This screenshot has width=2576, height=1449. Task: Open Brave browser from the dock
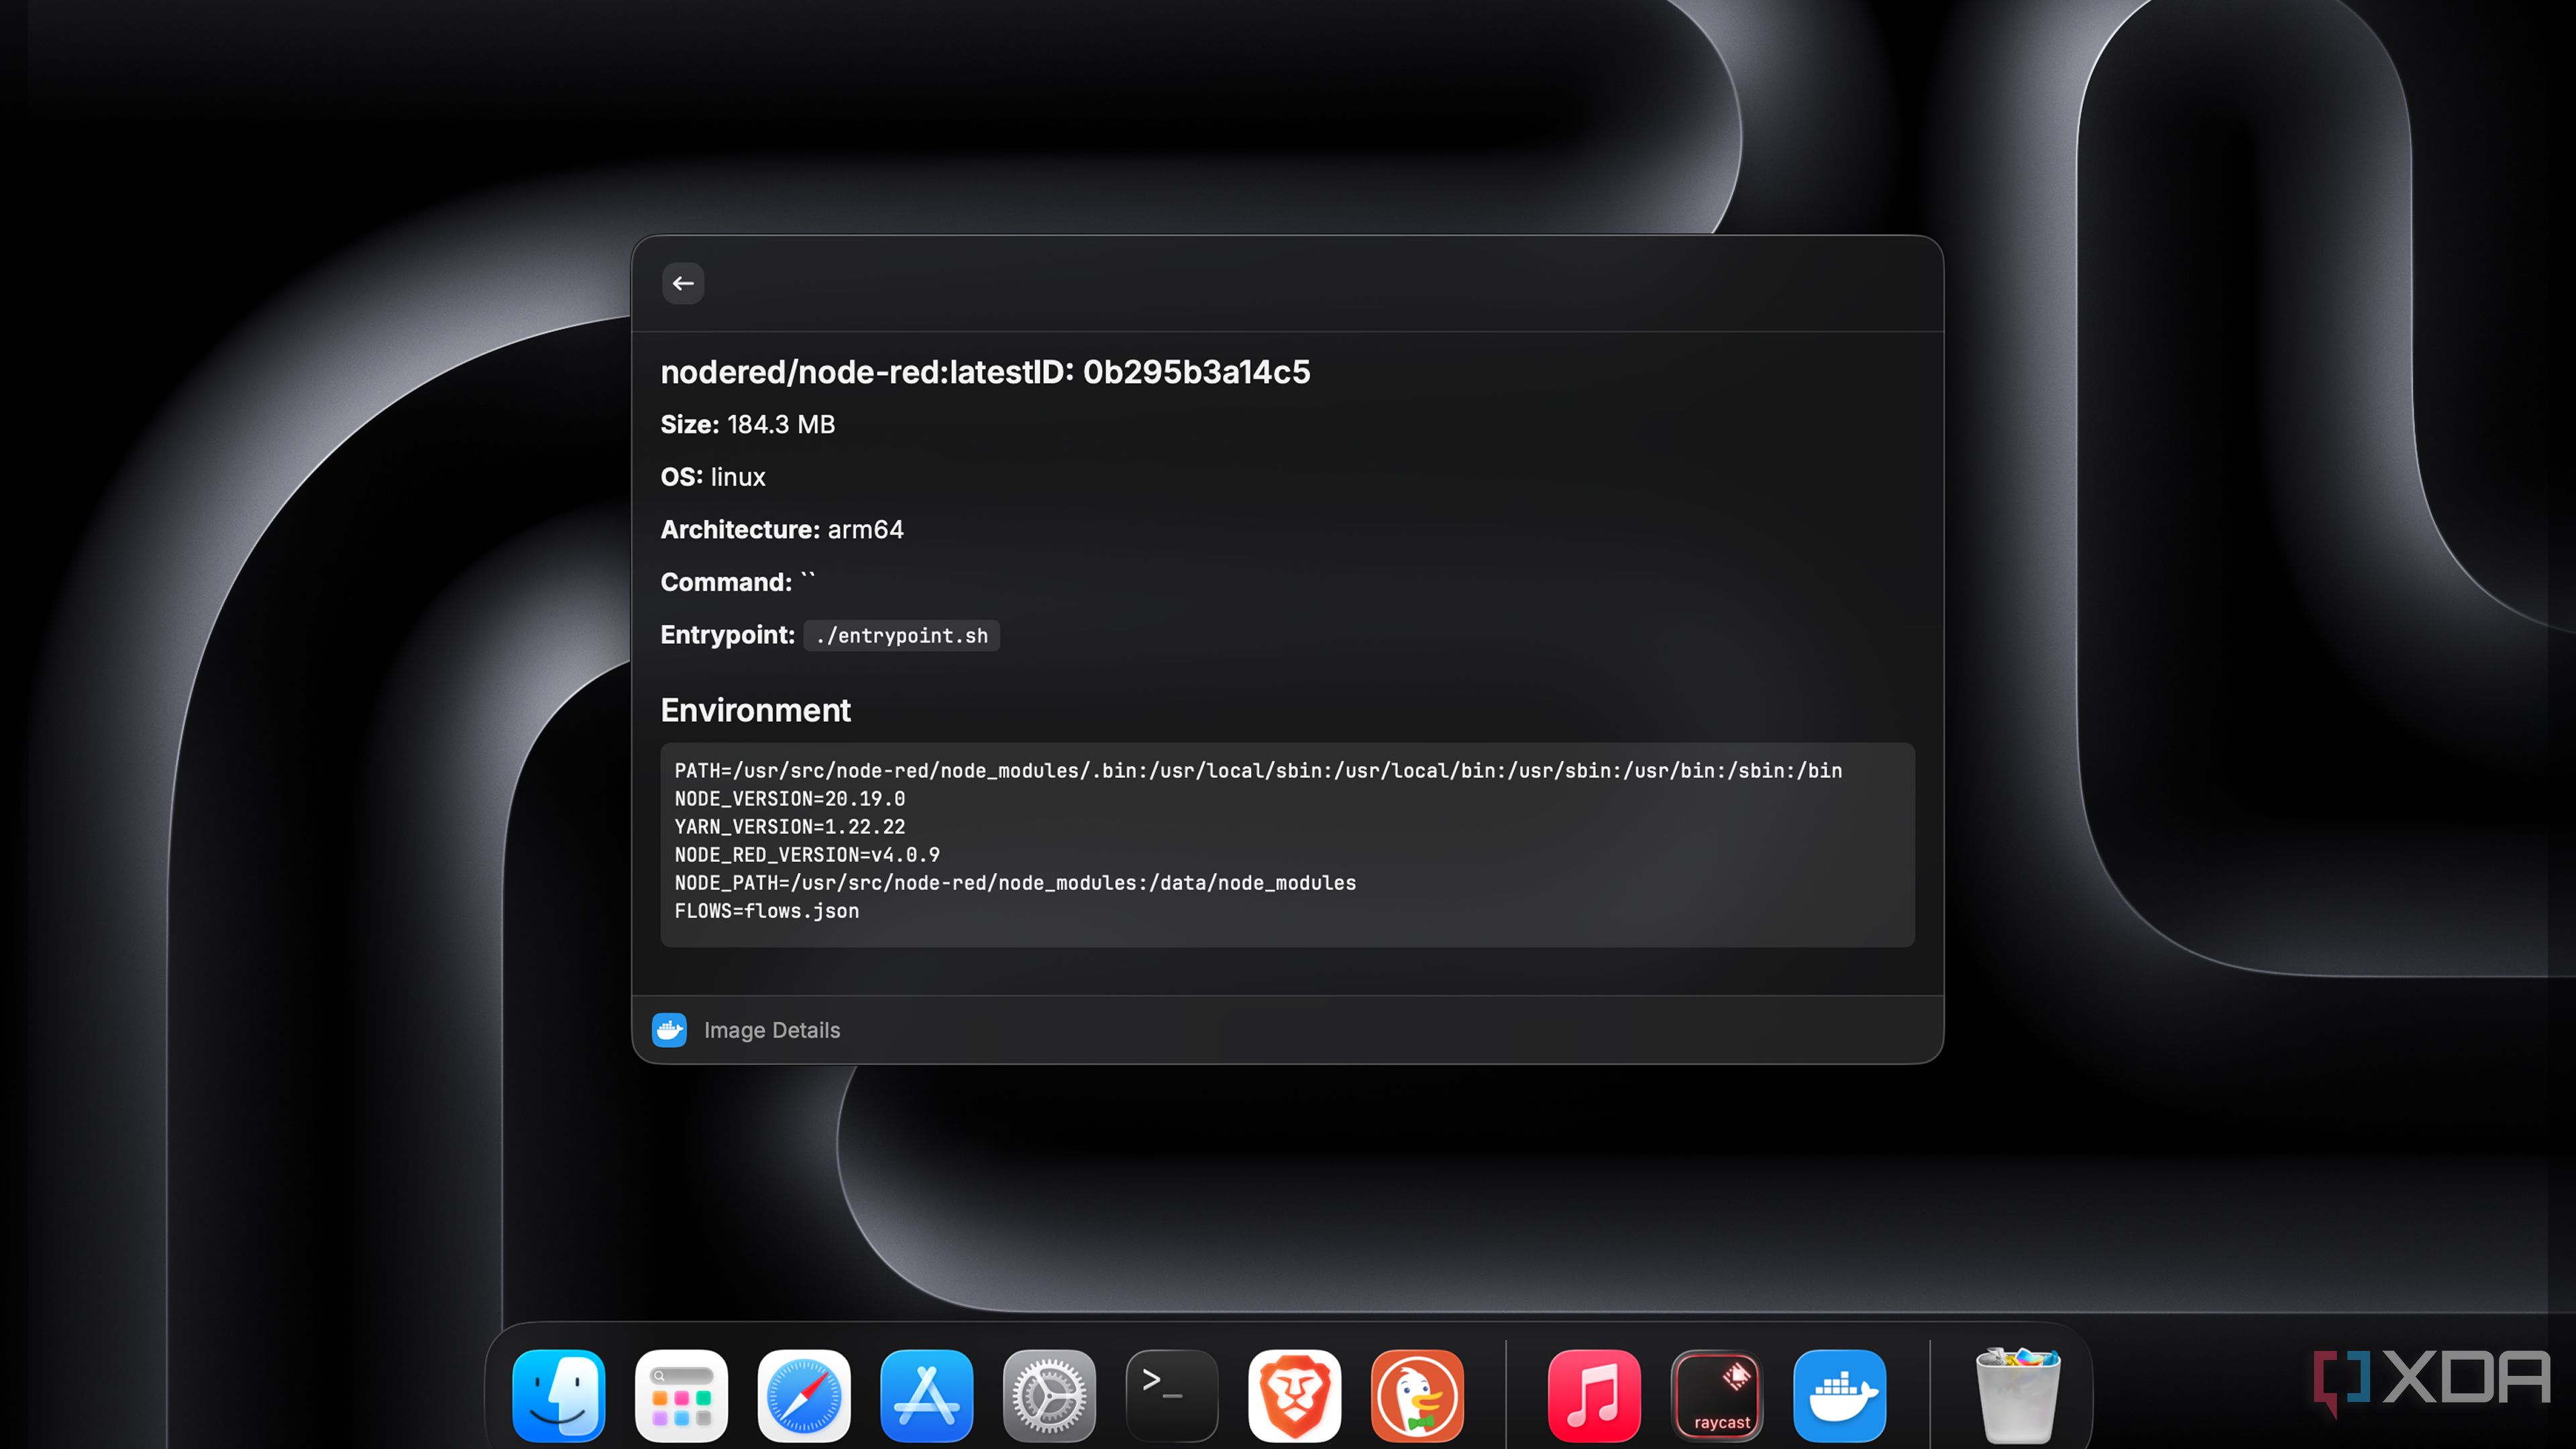coord(1295,1395)
